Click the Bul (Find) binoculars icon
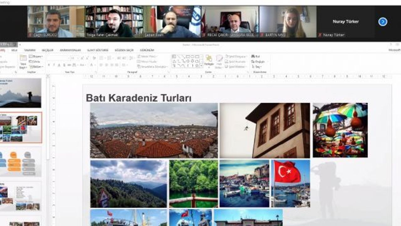 tap(253, 56)
